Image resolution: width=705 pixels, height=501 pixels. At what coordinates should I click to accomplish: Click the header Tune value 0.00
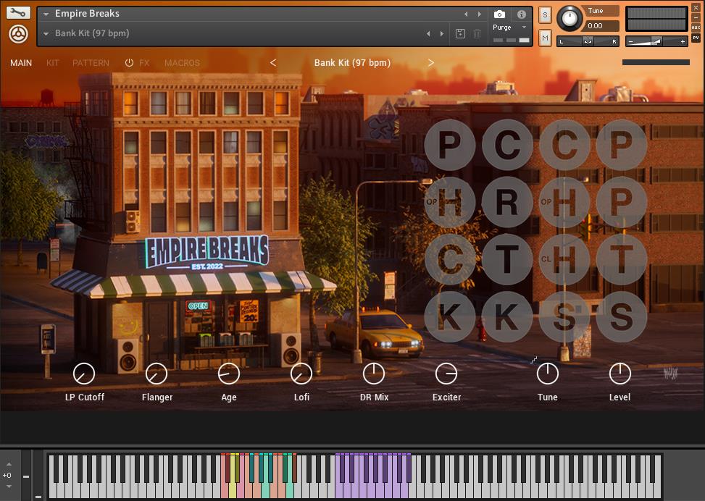601,26
